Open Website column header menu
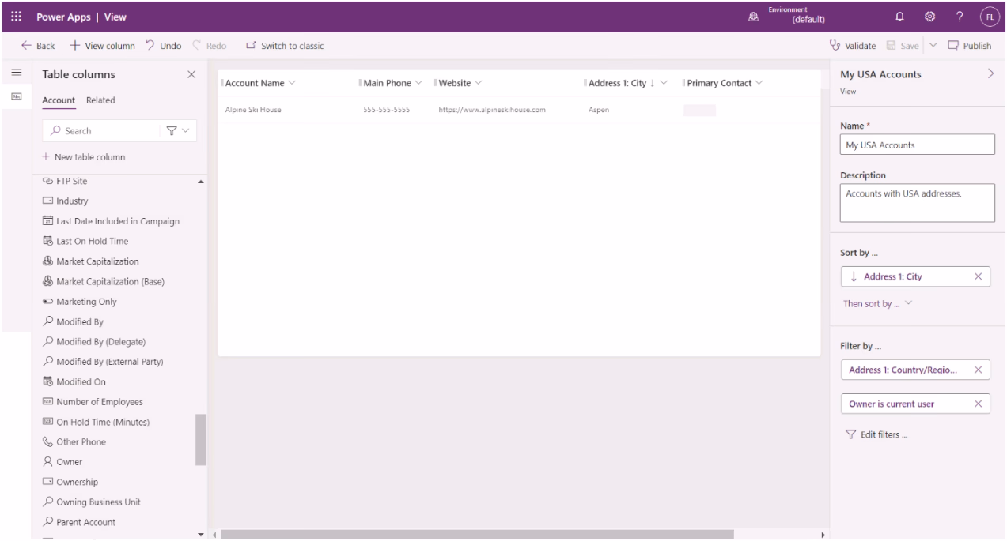The height and width of the screenshot is (541, 1007). pyautogui.click(x=479, y=84)
